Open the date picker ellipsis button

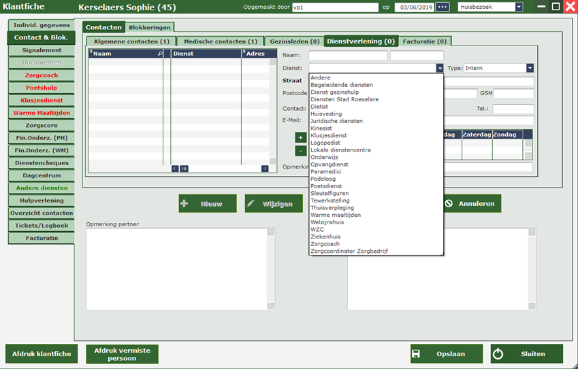click(x=443, y=7)
